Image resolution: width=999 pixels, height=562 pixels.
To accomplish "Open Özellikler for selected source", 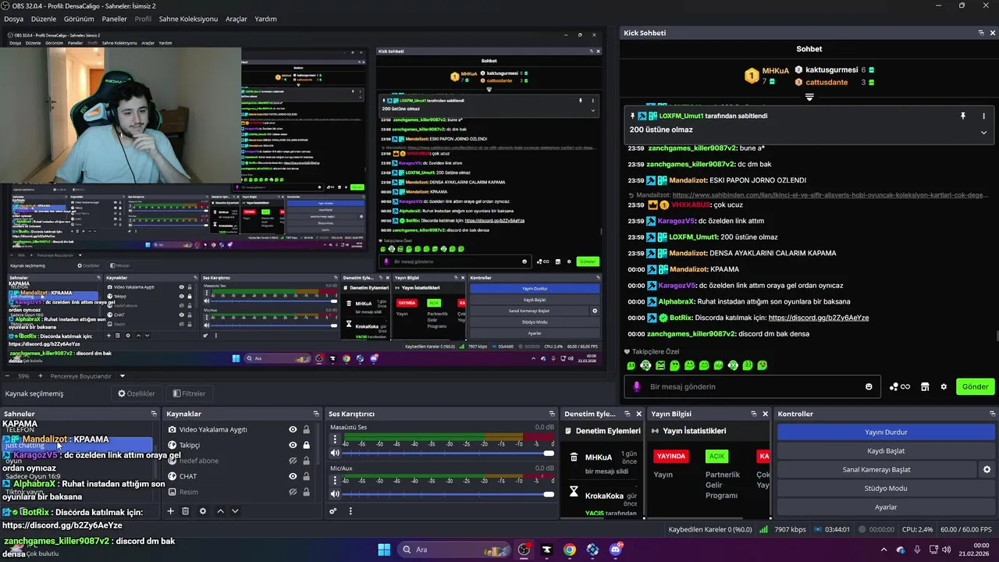I will click(137, 393).
